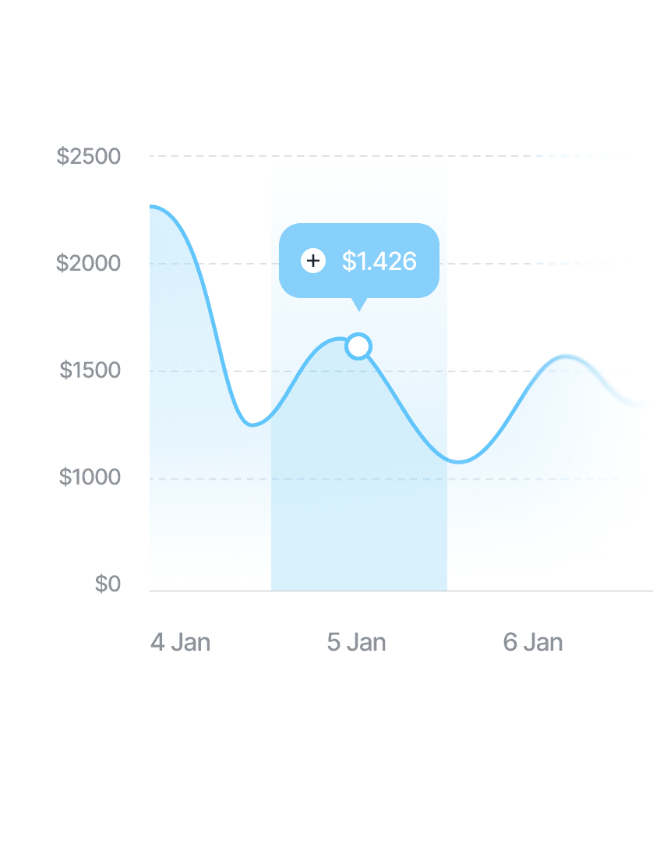Click the $2000 axis label

89,264
